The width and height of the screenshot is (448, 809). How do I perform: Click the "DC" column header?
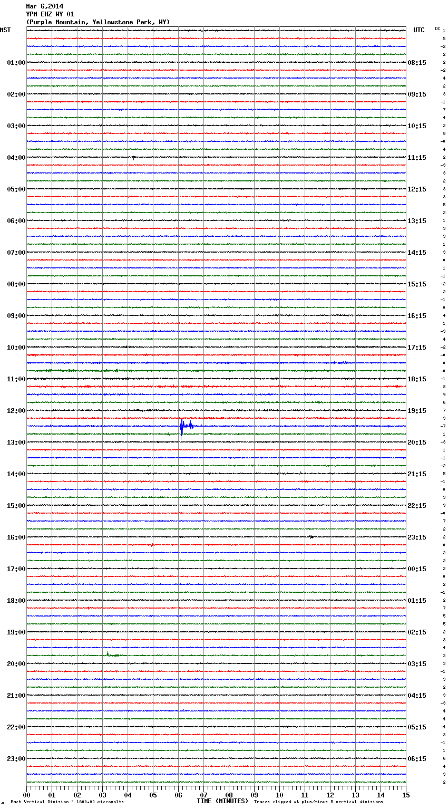point(437,28)
